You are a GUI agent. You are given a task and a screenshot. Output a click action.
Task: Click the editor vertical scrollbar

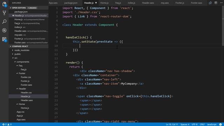pos(223,26)
